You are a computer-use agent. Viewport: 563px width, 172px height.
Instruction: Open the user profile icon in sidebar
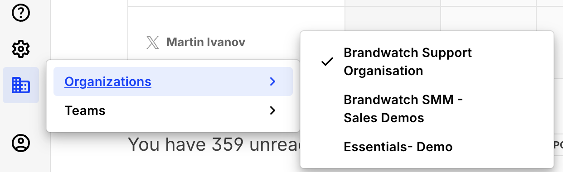pyautogui.click(x=20, y=143)
